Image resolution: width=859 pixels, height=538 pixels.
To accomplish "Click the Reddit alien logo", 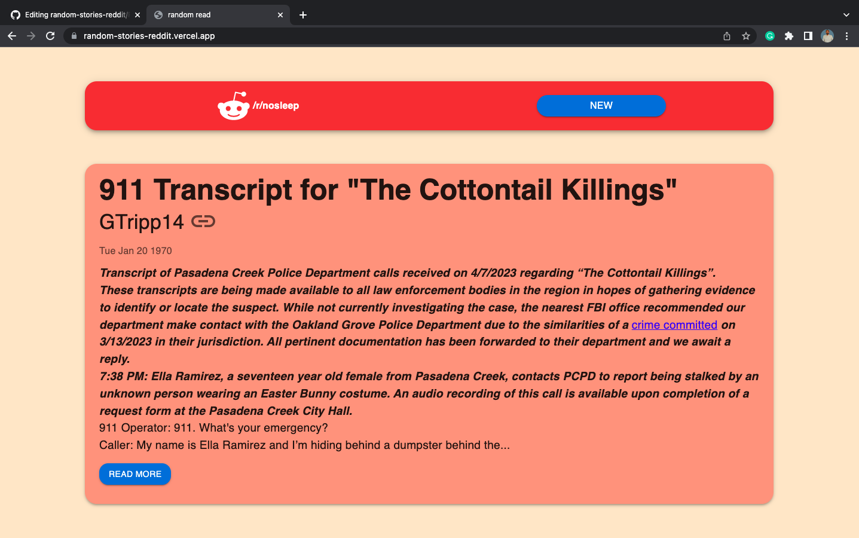I will click(x=234, y=106).
